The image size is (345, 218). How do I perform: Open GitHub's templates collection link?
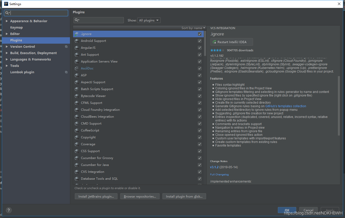point(285,106)
